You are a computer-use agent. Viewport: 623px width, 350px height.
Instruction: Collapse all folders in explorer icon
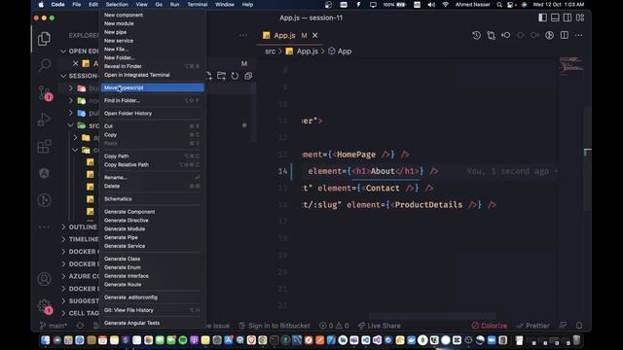point(248,76)
